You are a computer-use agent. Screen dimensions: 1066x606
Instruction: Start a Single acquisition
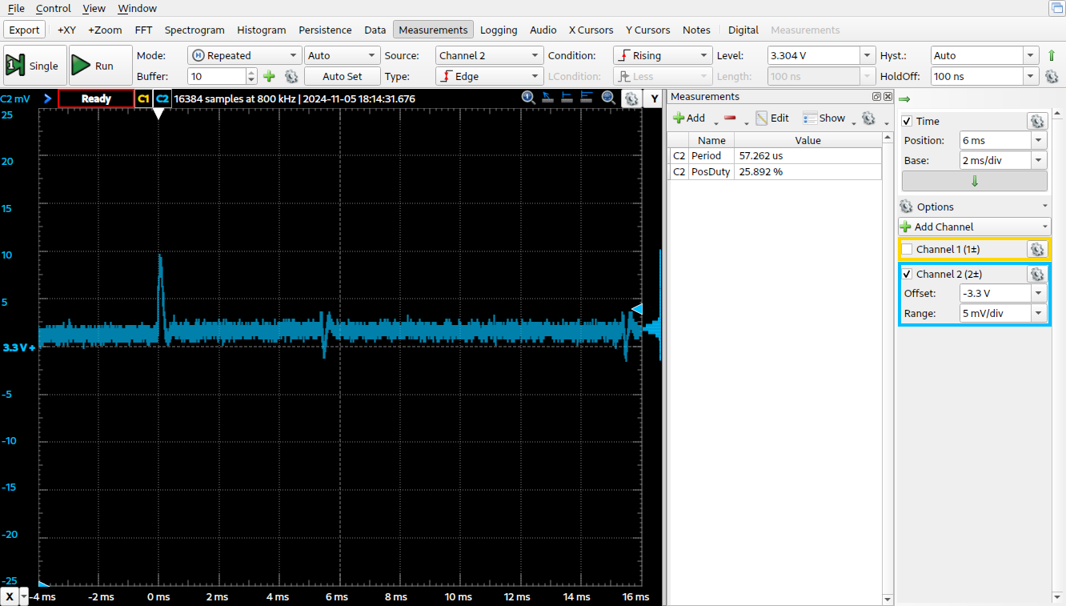click(x=34, y=66)
